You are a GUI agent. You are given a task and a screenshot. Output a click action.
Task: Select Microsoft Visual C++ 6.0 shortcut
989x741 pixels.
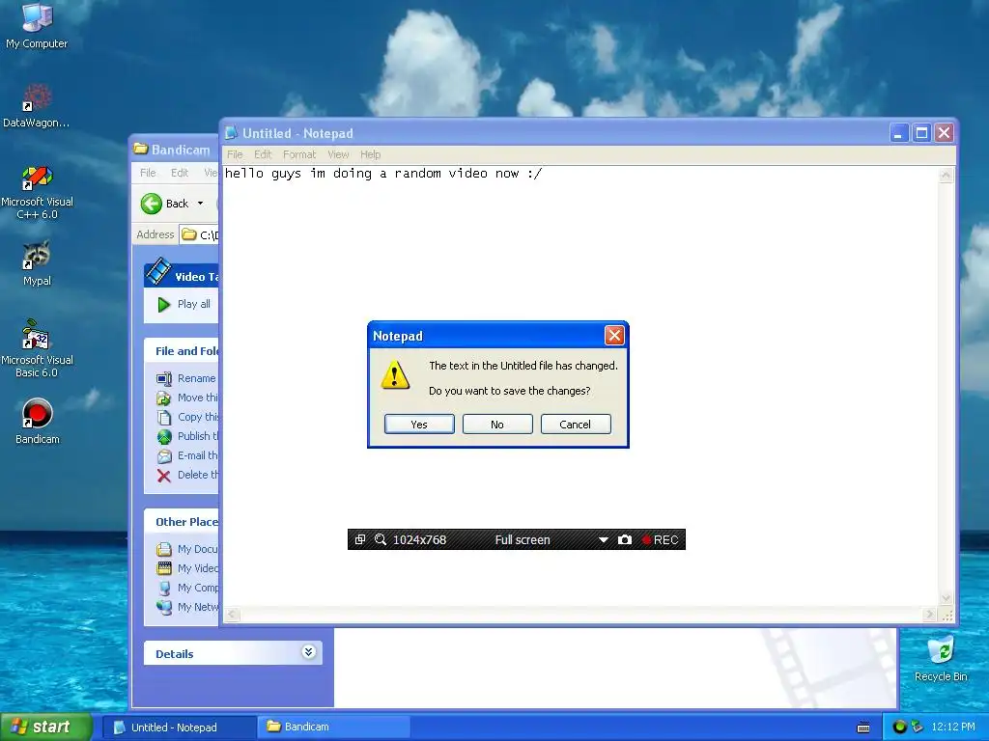[37, 192]
